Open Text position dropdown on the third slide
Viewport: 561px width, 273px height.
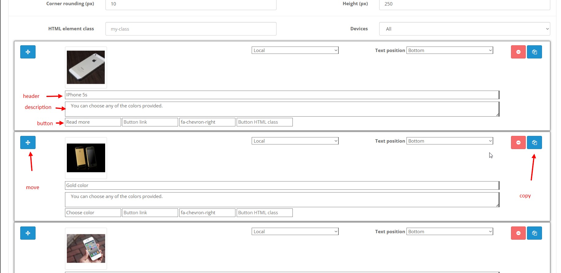tap(449, 232)
